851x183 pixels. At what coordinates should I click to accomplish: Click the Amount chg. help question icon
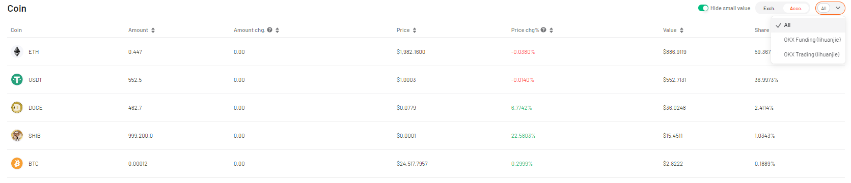(269, 30)
